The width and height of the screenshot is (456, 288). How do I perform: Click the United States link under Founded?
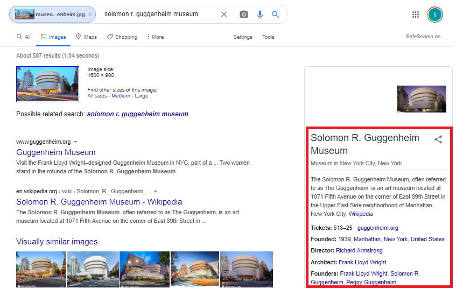pos(427,239)
